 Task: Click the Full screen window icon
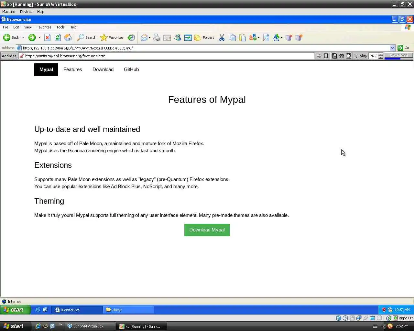[188, 37]
